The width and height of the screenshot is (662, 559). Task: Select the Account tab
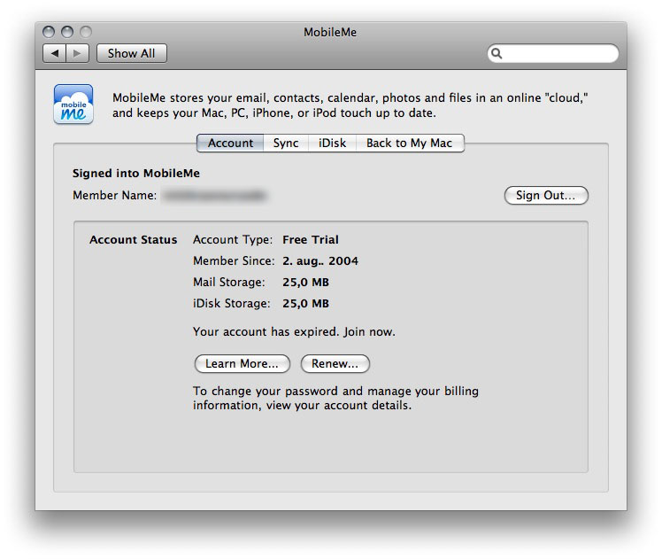tap(230, 143)
